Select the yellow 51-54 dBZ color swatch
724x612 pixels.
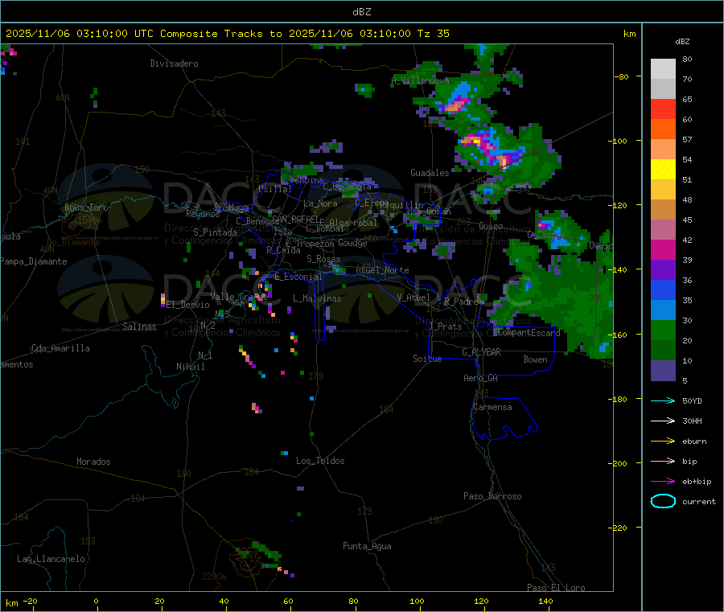(x=663, y=170)
